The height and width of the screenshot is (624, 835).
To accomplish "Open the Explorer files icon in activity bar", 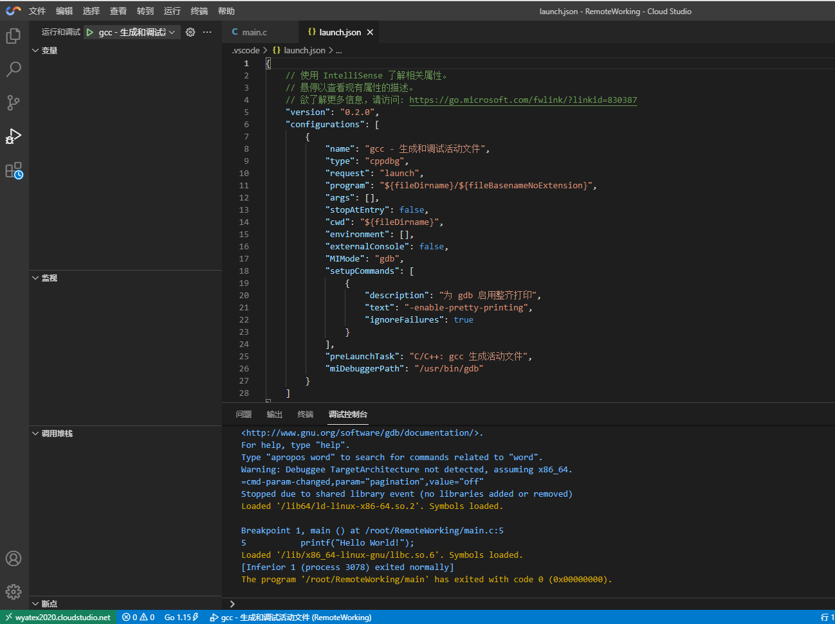I will 14,36.
